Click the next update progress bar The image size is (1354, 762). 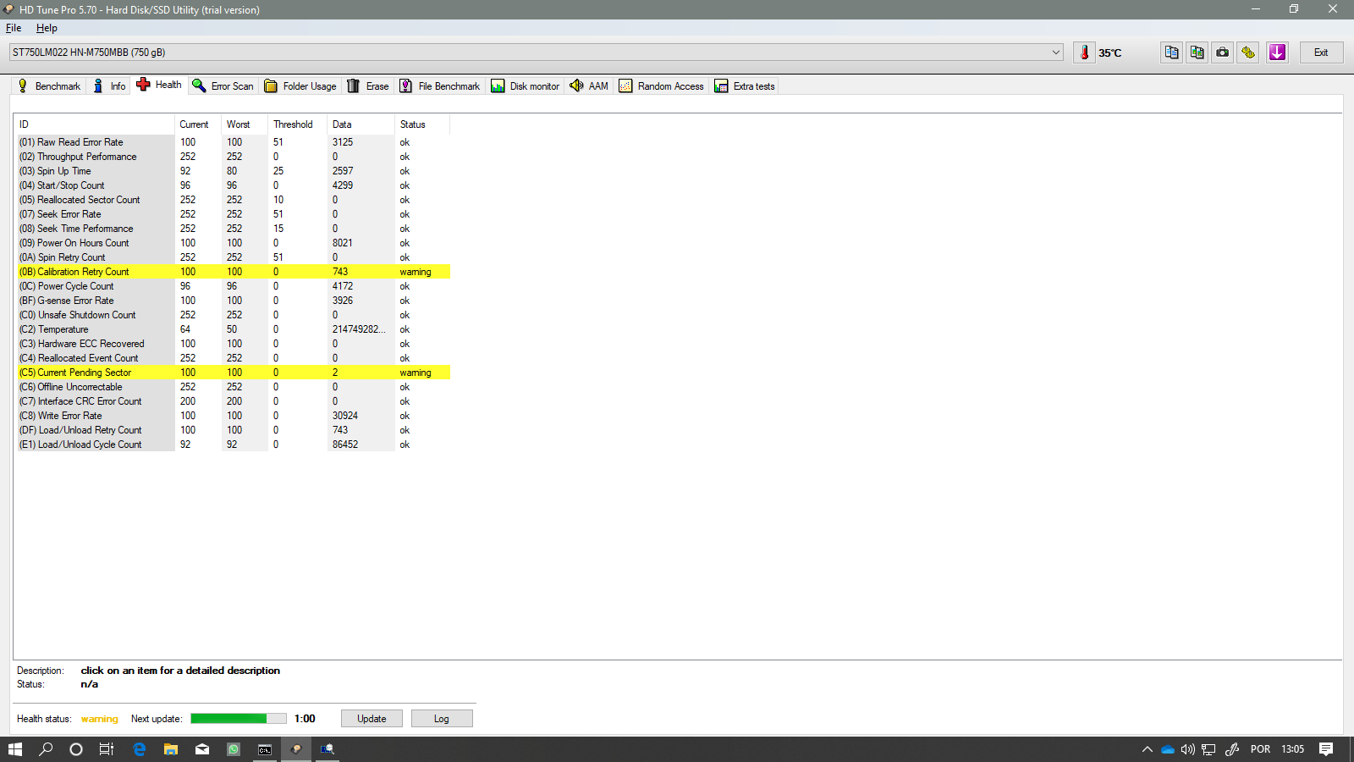[239, 719]
